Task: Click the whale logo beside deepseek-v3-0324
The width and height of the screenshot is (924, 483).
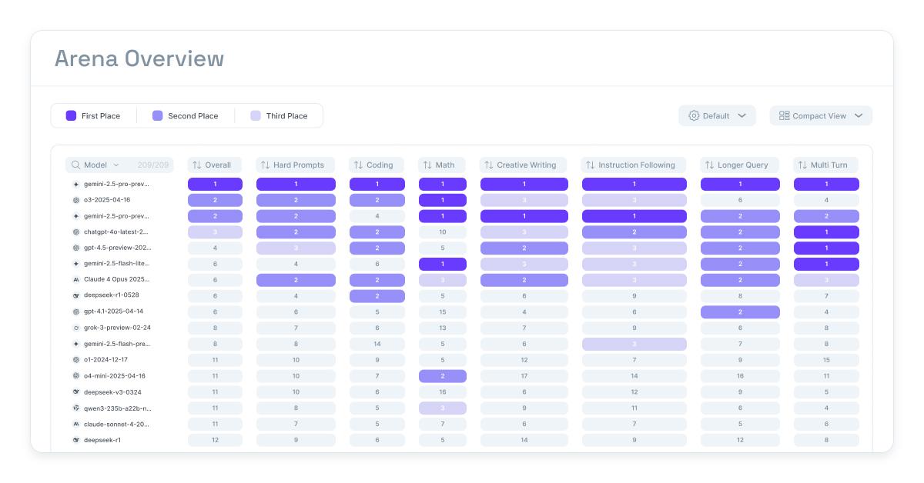Action: tap(76, 391)
